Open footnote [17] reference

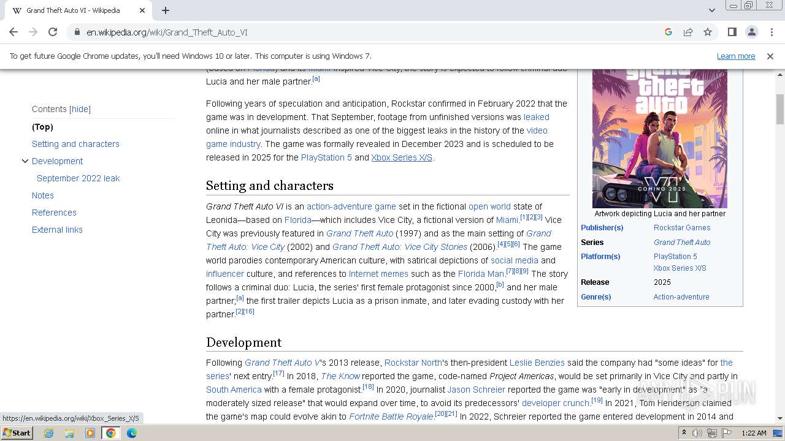point(278,374)
